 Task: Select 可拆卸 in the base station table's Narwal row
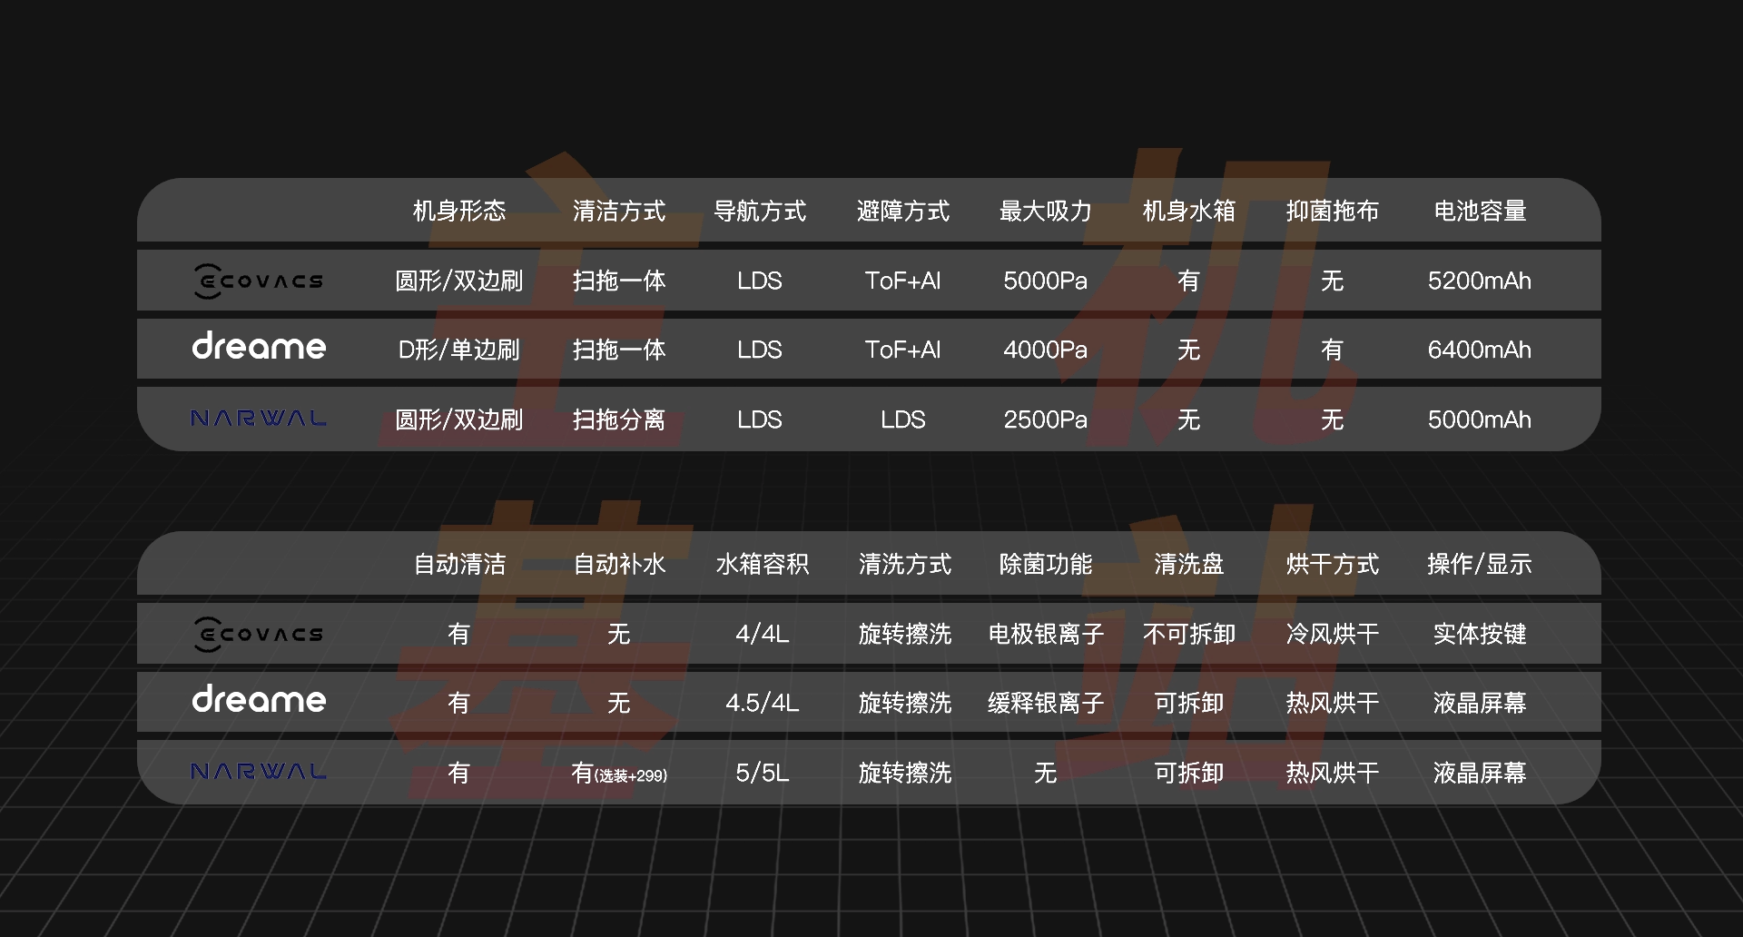tap(1189, 774)
